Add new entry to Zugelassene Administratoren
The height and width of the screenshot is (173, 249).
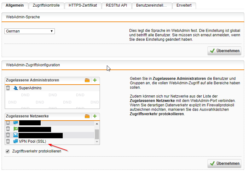(95, 80)
